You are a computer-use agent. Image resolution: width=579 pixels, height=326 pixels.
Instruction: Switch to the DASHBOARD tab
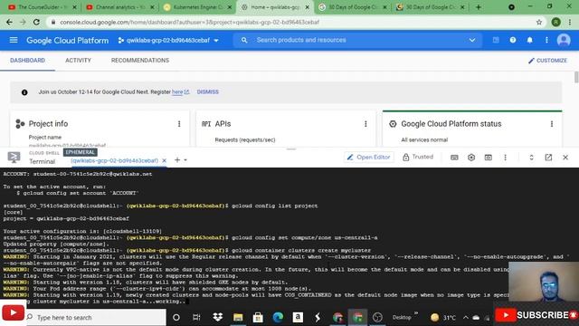27,61
